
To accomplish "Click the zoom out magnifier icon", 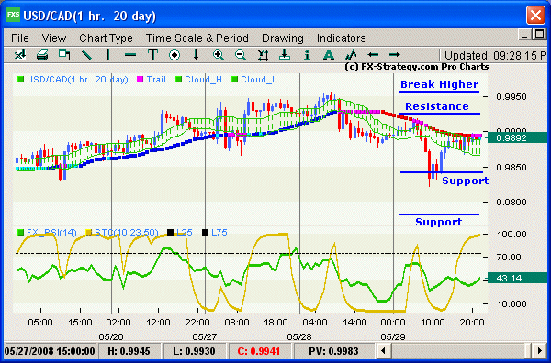I will pos(241,55).
